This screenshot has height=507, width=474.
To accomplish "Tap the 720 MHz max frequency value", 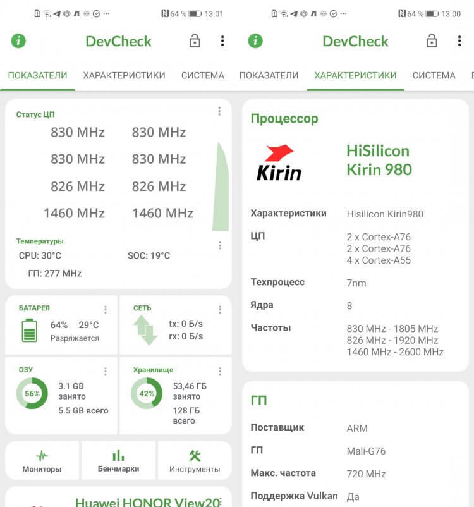I will [367, 473].
